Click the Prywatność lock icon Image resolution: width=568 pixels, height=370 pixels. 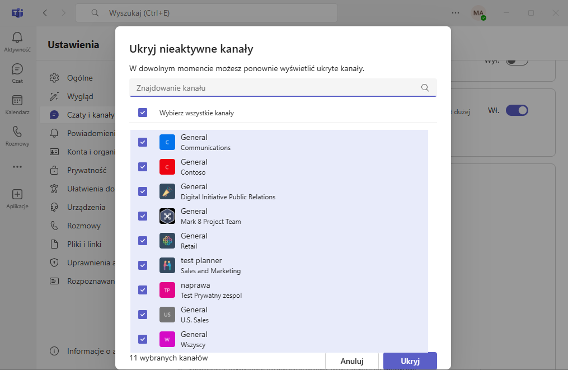tap(54, 170)
